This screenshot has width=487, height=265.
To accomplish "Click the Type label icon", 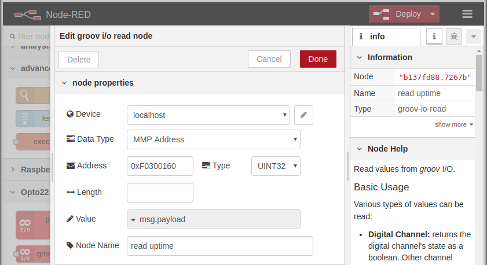I will pos(206,165).
